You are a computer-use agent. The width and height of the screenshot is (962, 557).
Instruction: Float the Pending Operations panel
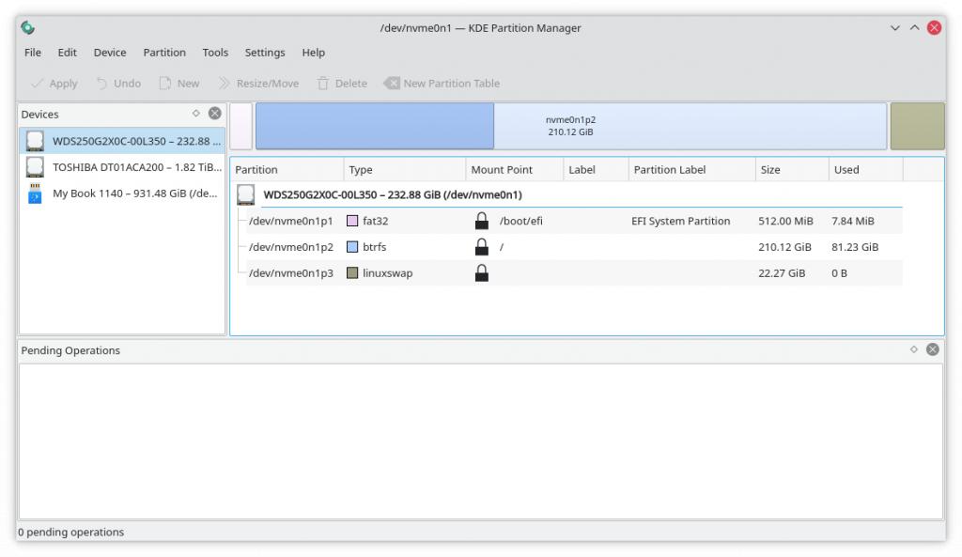(x=914, y=349)
